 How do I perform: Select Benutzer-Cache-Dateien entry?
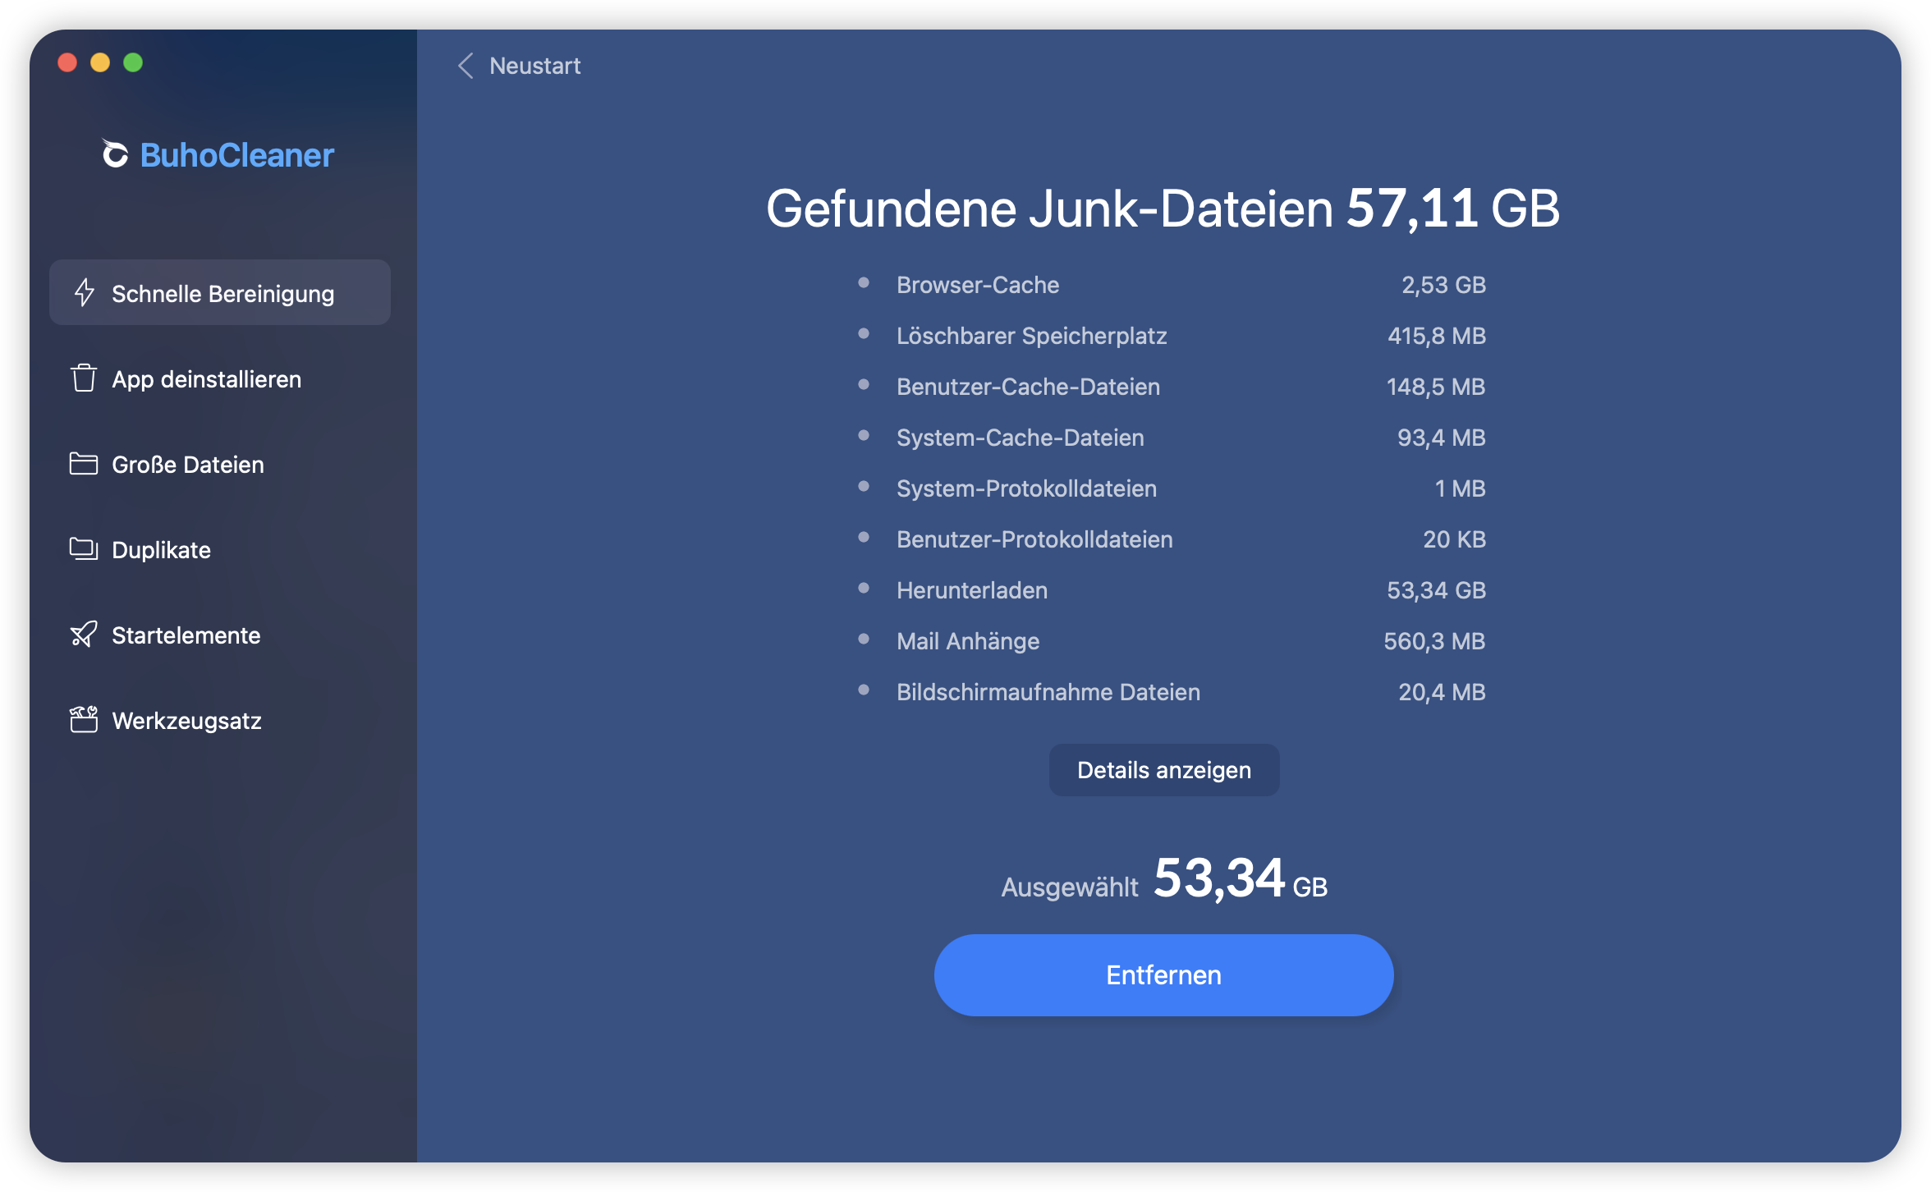pyautogui.click(x=1171, y=387)
